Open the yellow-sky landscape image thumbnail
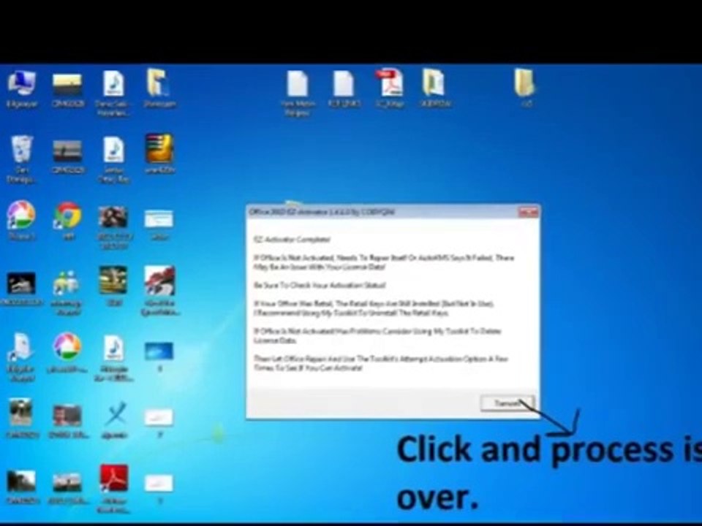Screen dimensions: 702x526 pos(67,89)
